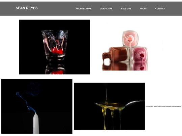182x136 pixels.
Task: Click the CONTACT menu link
Action: 160,9
